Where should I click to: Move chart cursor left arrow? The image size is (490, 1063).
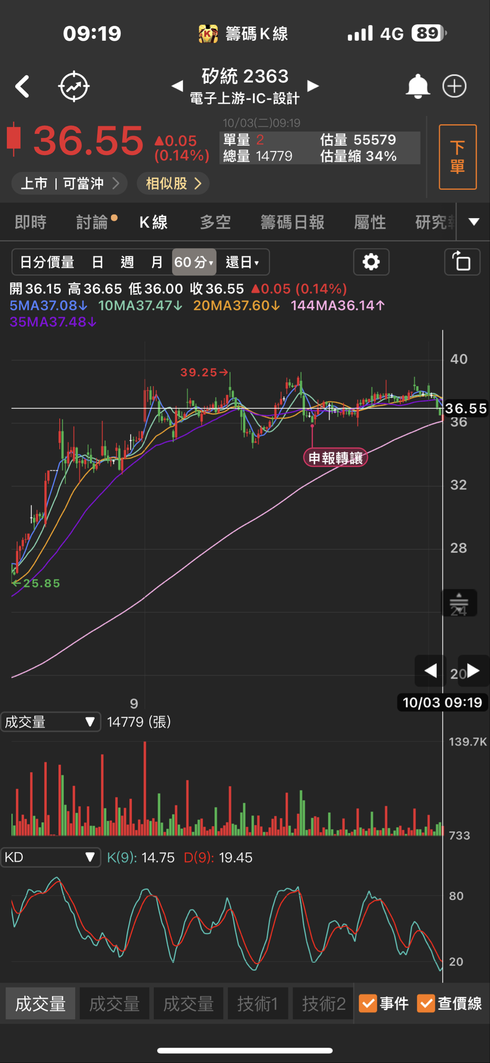(430, 671)
